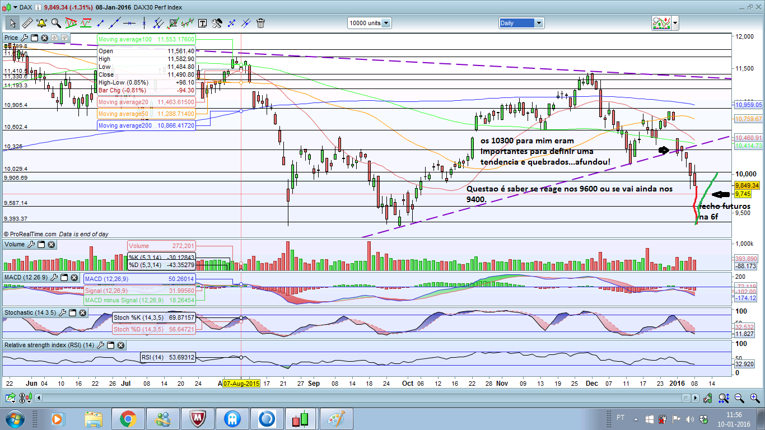Click the trash can delete tool
Image resolution: width=765 pixels, height=430 pixels.
pos(260,23)
